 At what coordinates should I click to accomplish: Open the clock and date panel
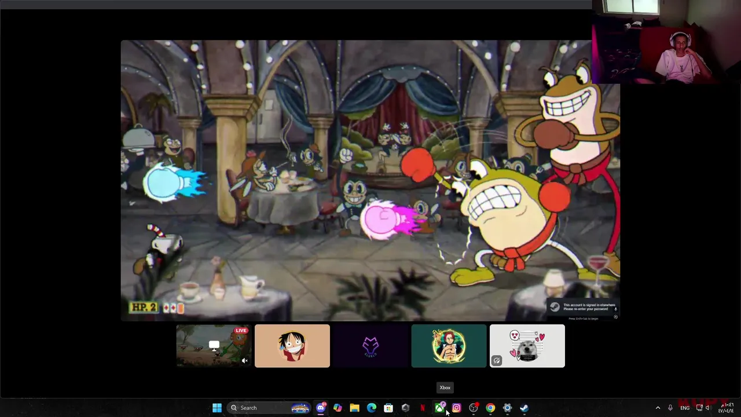pyautogui.click(x=727, y=408)
